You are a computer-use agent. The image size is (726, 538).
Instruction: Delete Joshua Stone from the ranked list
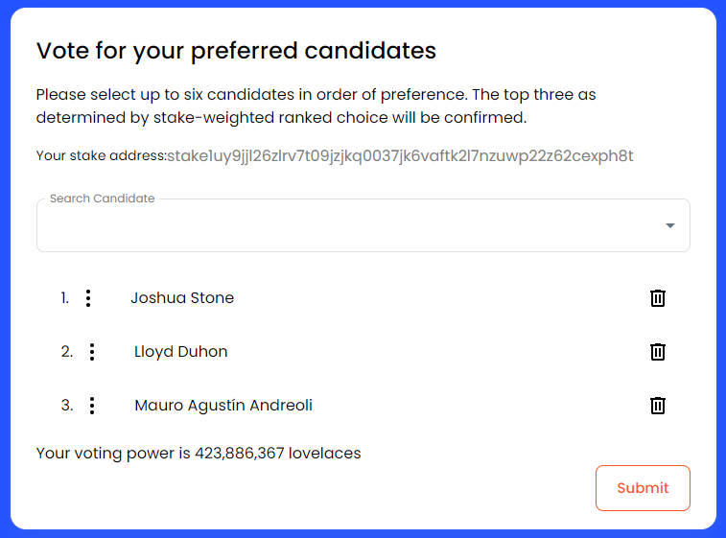point(657,298)
